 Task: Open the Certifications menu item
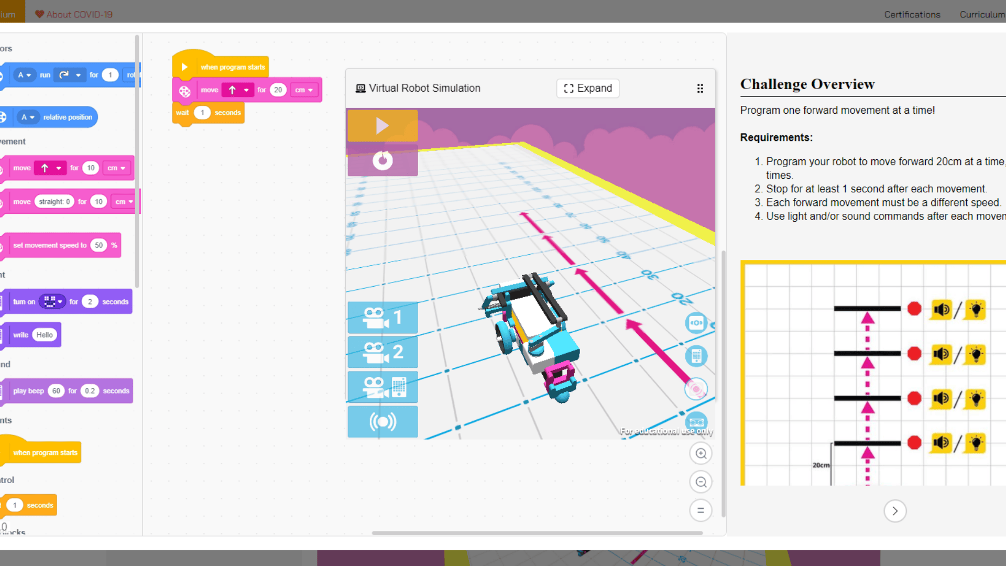[x=912, y=14]
